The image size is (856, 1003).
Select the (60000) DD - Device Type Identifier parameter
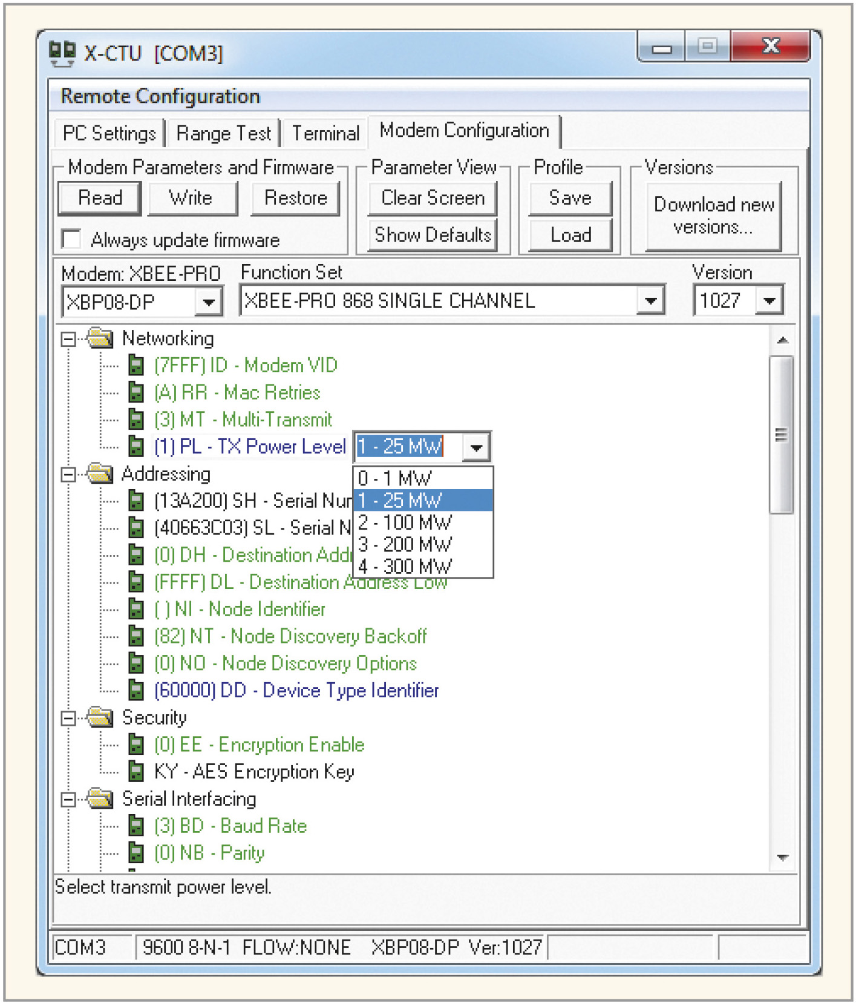(x=296, y=691)
